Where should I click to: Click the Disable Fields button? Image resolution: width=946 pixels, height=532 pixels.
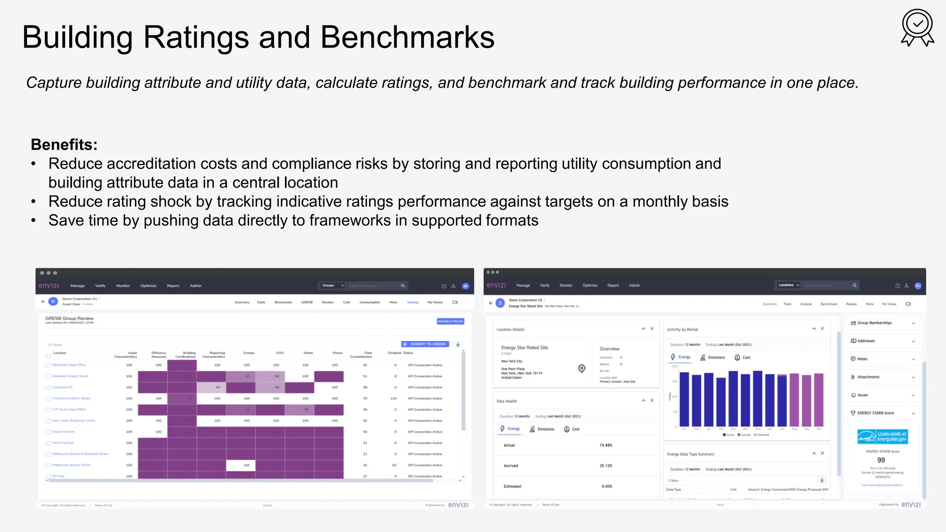pos(450,321)
